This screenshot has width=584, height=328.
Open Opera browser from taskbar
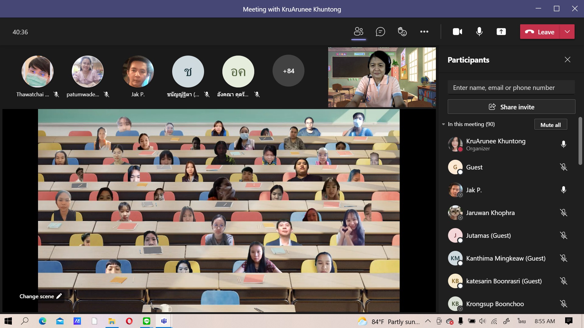129,321
